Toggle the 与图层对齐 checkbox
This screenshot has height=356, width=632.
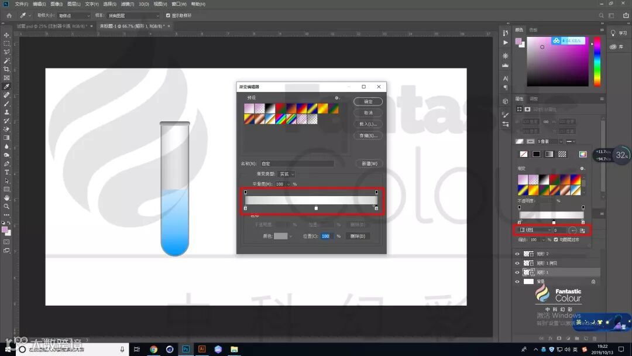[556, 239]
